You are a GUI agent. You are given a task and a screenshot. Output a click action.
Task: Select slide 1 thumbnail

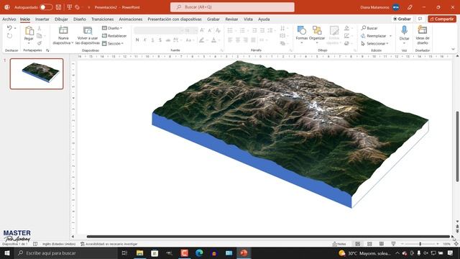[x=37, y=73]
